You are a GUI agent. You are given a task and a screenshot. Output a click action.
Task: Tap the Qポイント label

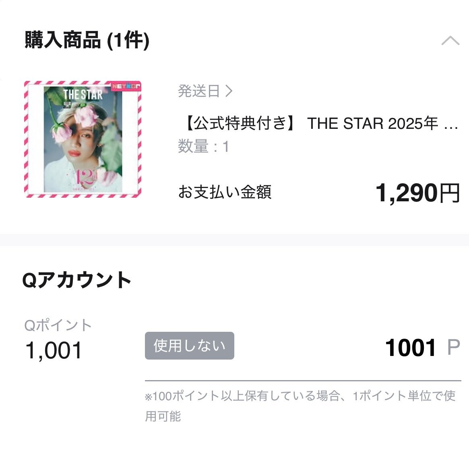coord(58,325)
